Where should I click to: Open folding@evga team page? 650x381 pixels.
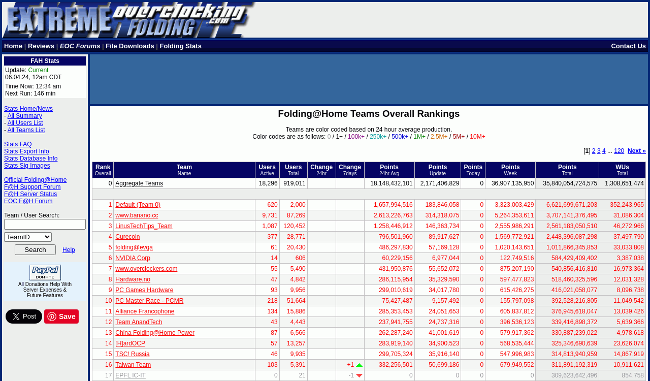(134, 247)
